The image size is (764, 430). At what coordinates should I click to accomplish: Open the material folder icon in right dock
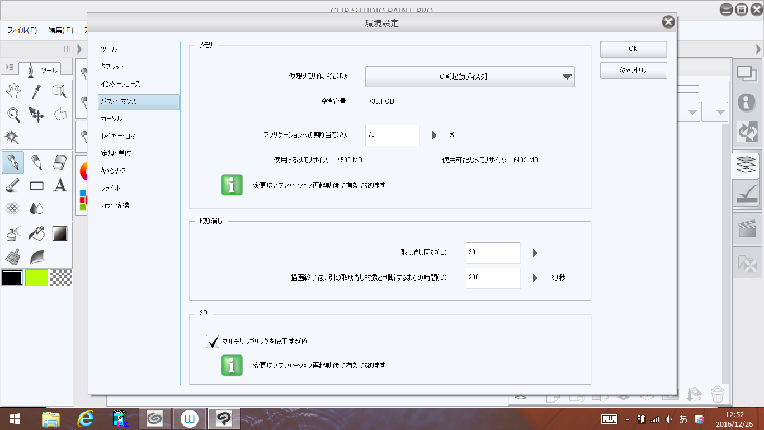tap(747, 262)
